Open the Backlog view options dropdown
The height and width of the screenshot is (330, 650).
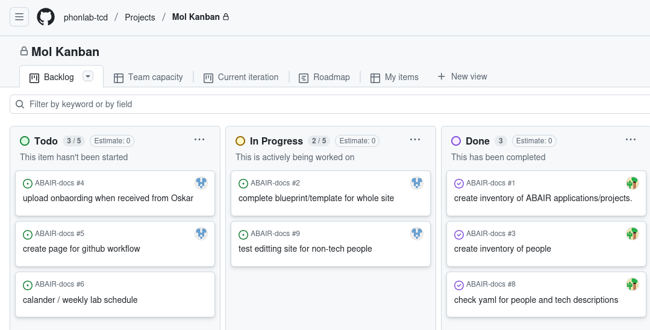[88, 76]
